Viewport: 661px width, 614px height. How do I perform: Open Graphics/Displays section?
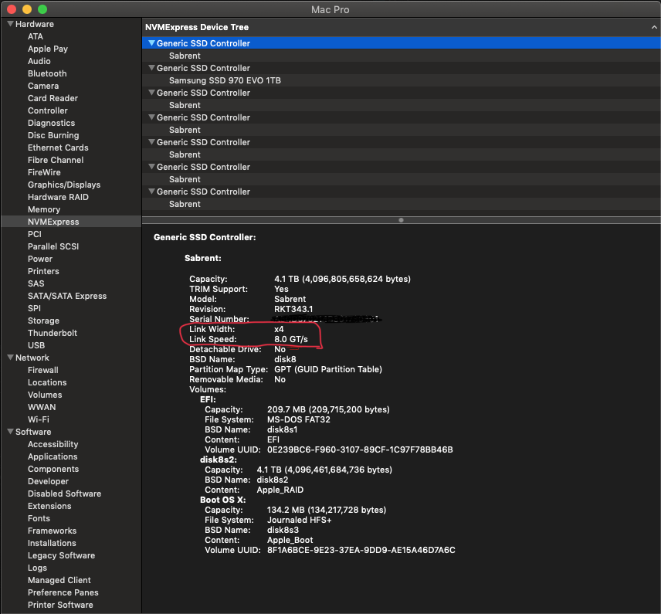(64, 185)
